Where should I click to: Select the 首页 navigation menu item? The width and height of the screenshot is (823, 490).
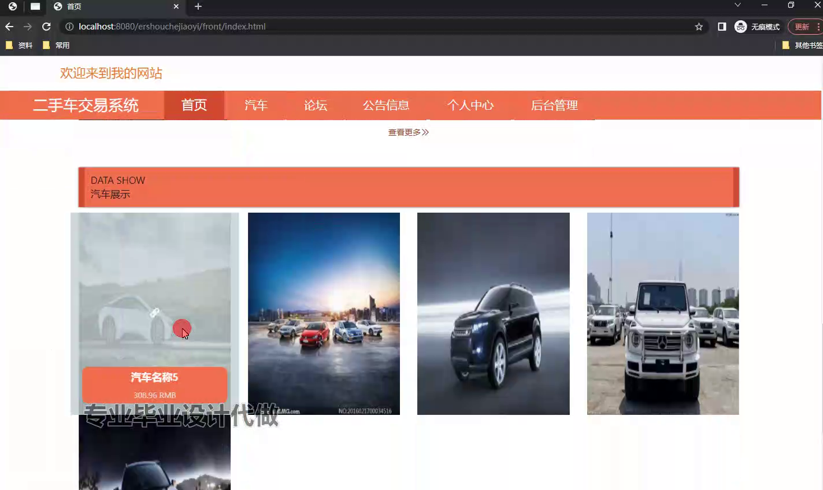(x=194, y=105)
